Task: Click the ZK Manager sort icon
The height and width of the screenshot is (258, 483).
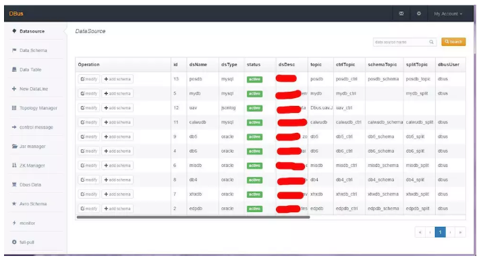Action: [14, 165]
